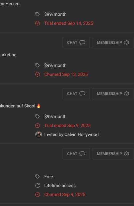Click the price tag icon beside Free
The height and width of the screenshot is (206, 134).
tap(37, 177)
